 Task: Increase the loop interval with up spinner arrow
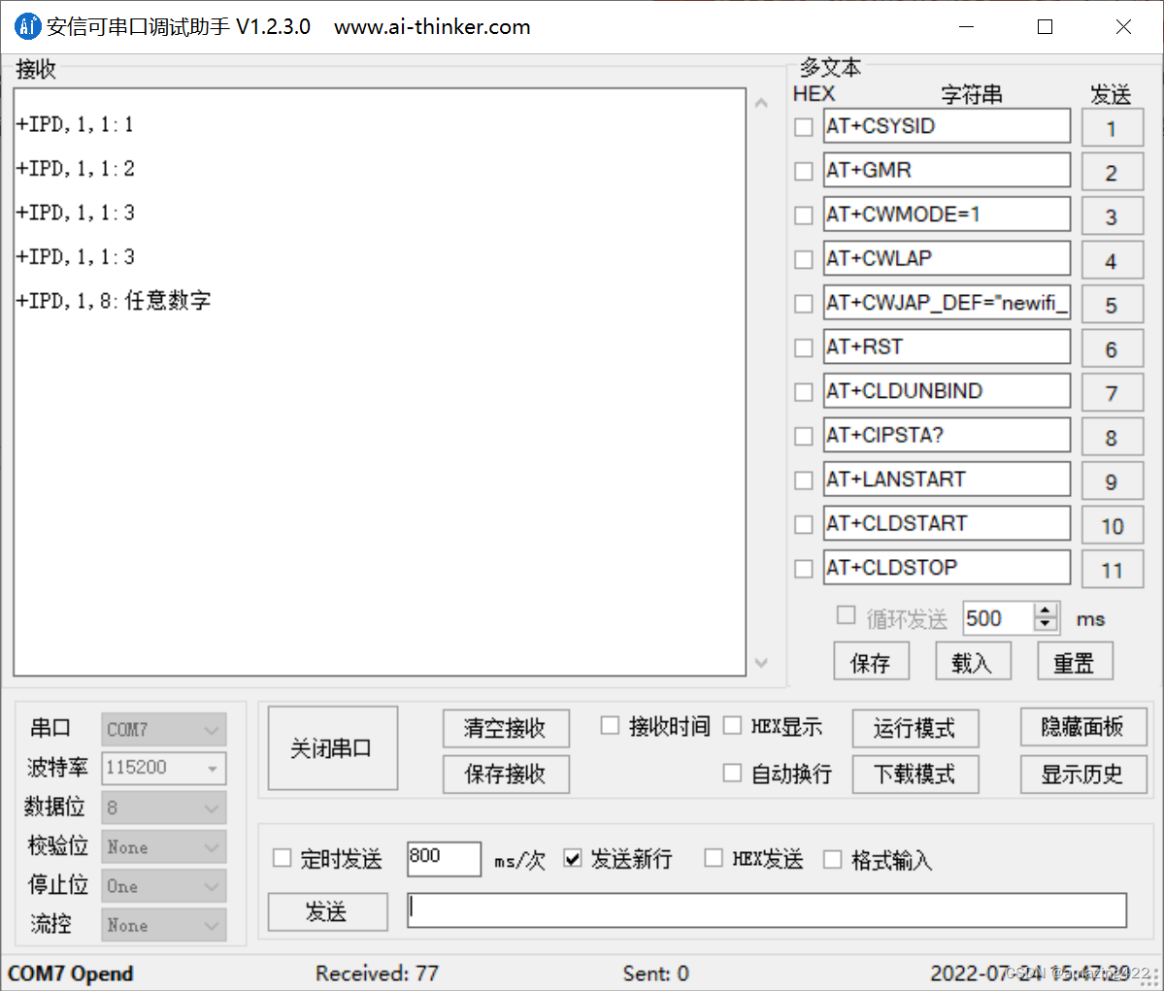tap(1046, 611)
